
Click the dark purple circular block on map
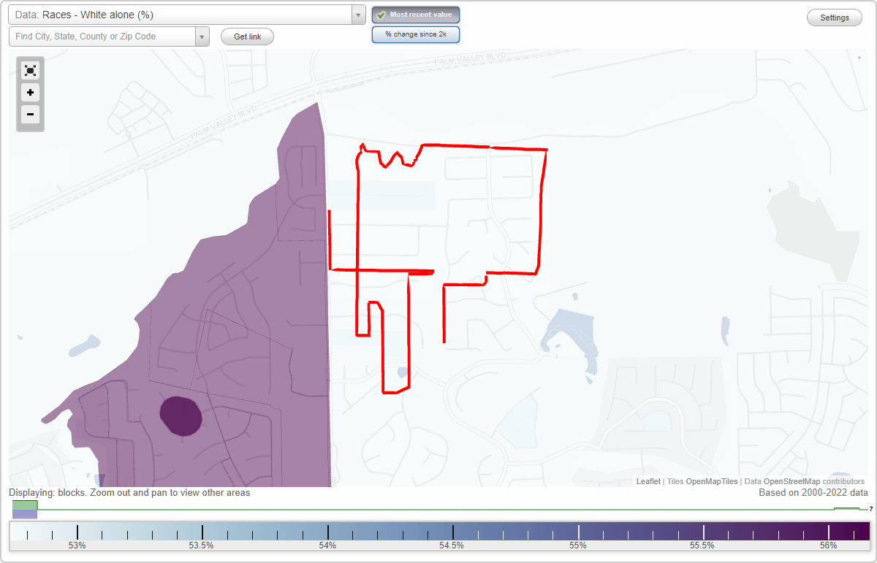181,416
